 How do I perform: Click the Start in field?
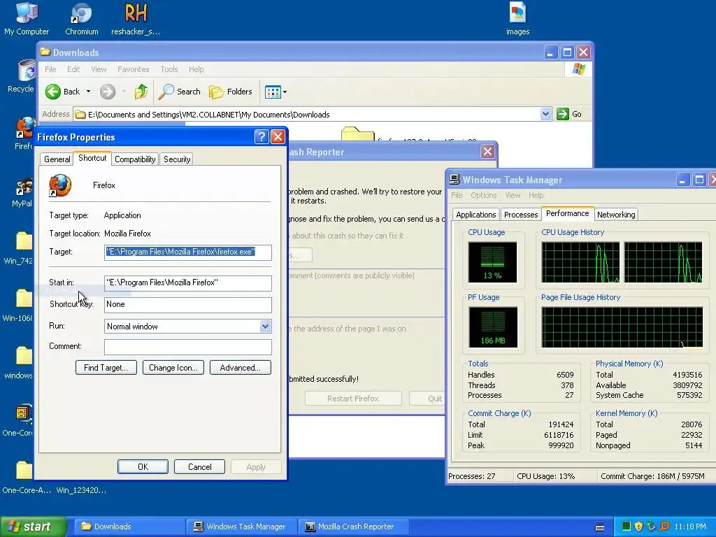pyautogui.click(x=187, y=283)
